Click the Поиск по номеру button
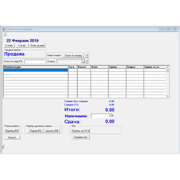 tap(73, 55)
